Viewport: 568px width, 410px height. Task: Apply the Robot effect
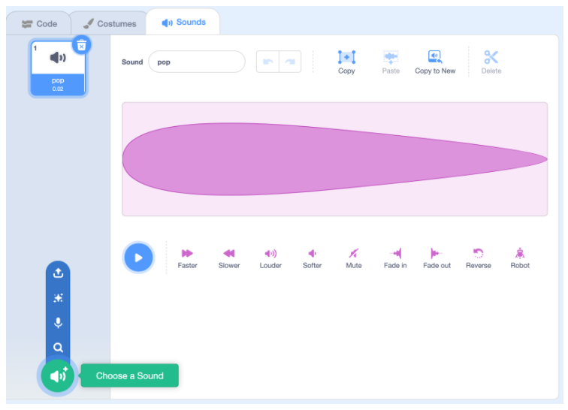[520, 258]
